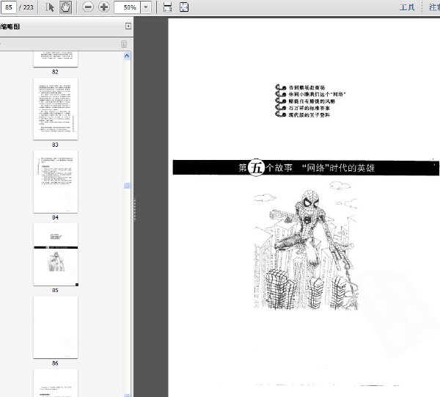Zoom in with the plus button
Viewport: 440px width, 397px height.
point(104,7)
